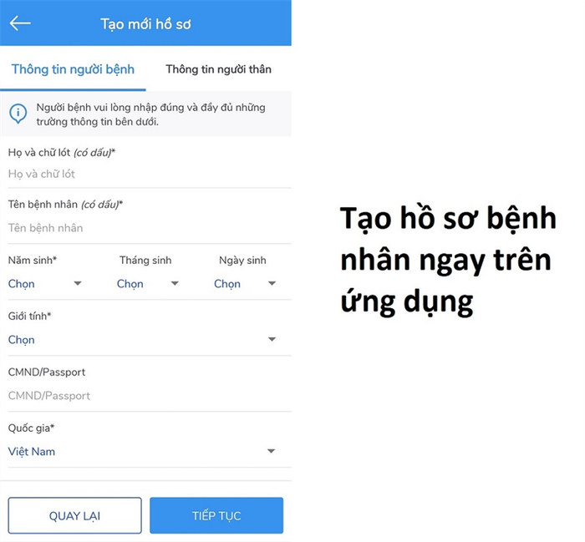Open the Năm sinh dropdown arrow

point(78,283)
